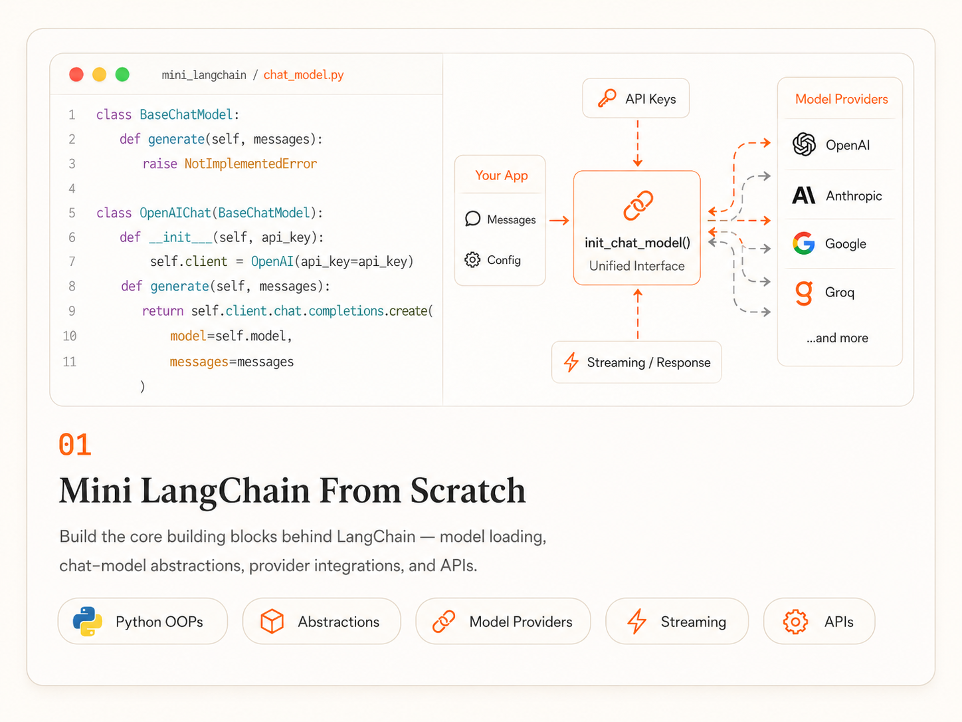Click the green maximize dot in code window
The width and height of the screenshot is (962, 722).
coord(122,74)
